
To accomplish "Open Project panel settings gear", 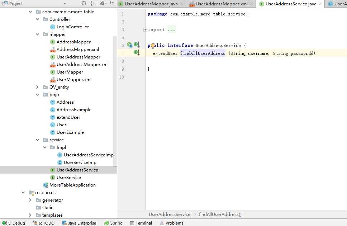I will (x=103, y=3).
